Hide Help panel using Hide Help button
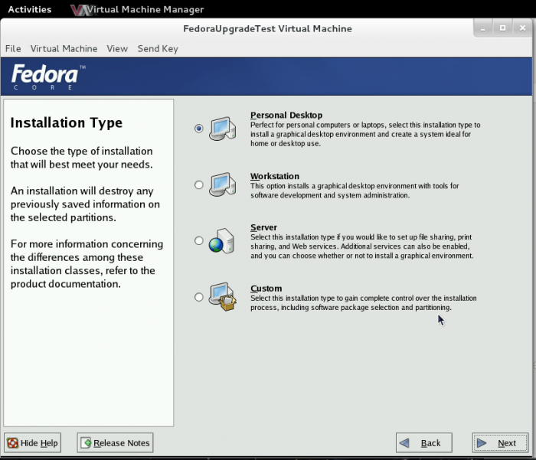Viewport: 536px width, 460px height. pos(32,443)
